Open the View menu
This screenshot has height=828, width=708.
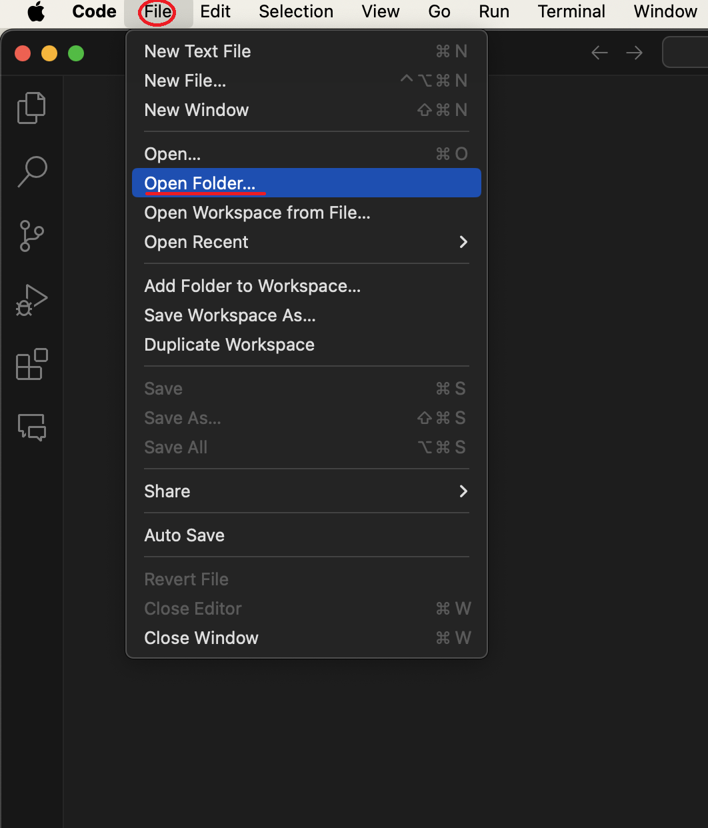coord(381,12)
